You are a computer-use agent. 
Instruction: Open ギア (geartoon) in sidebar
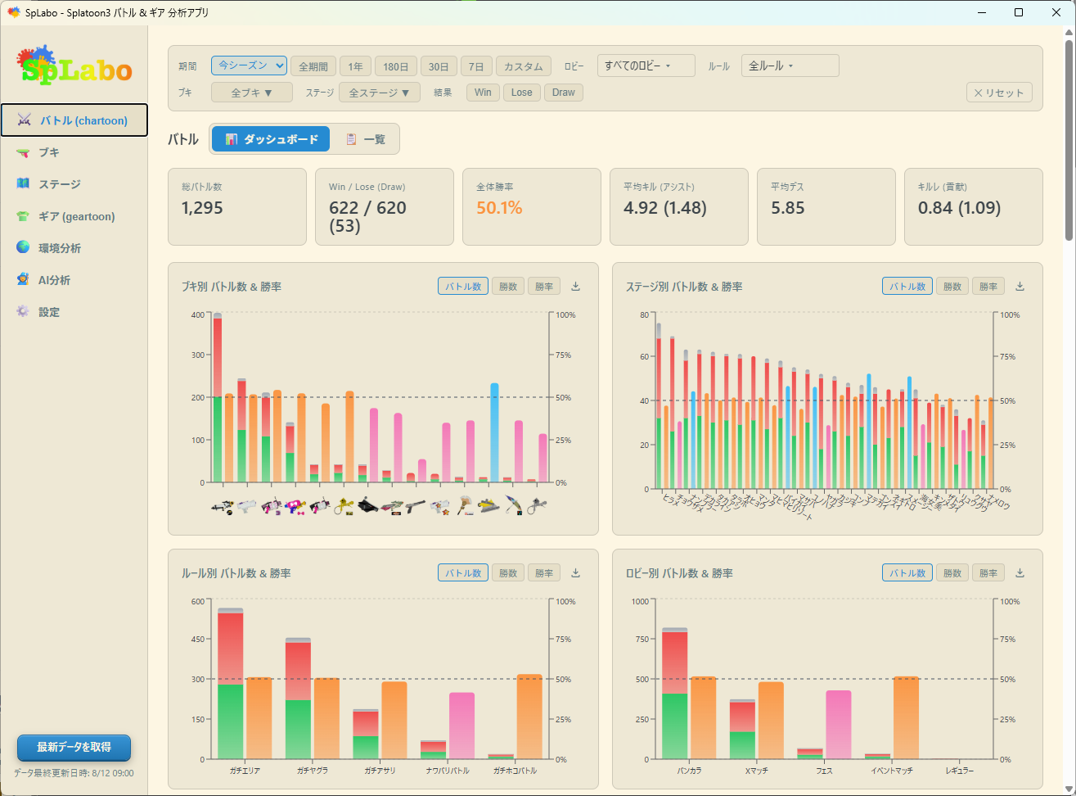click(74, 216)
